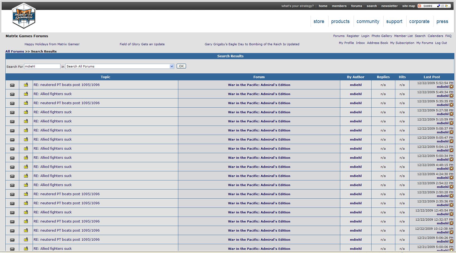Open what's your strategy? link
The image size is (456, 253).
(x=297, y=6)
